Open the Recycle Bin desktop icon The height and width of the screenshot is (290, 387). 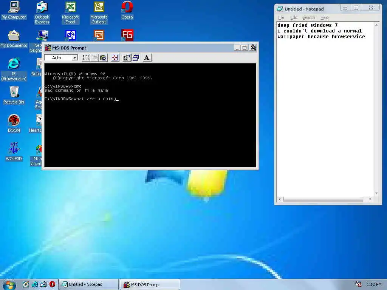pyautogui.click(x=14, y=96)
